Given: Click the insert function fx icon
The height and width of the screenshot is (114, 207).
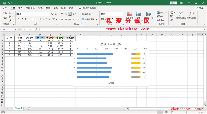Looking at the screenshot, I should click(x=36, y=30).
